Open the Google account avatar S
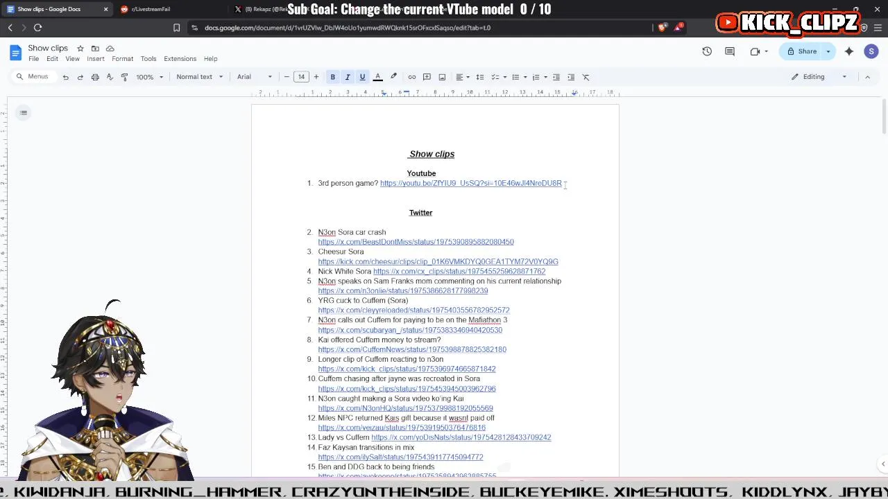This screenshot has height=499, width=888. click(x=871, y=51)
